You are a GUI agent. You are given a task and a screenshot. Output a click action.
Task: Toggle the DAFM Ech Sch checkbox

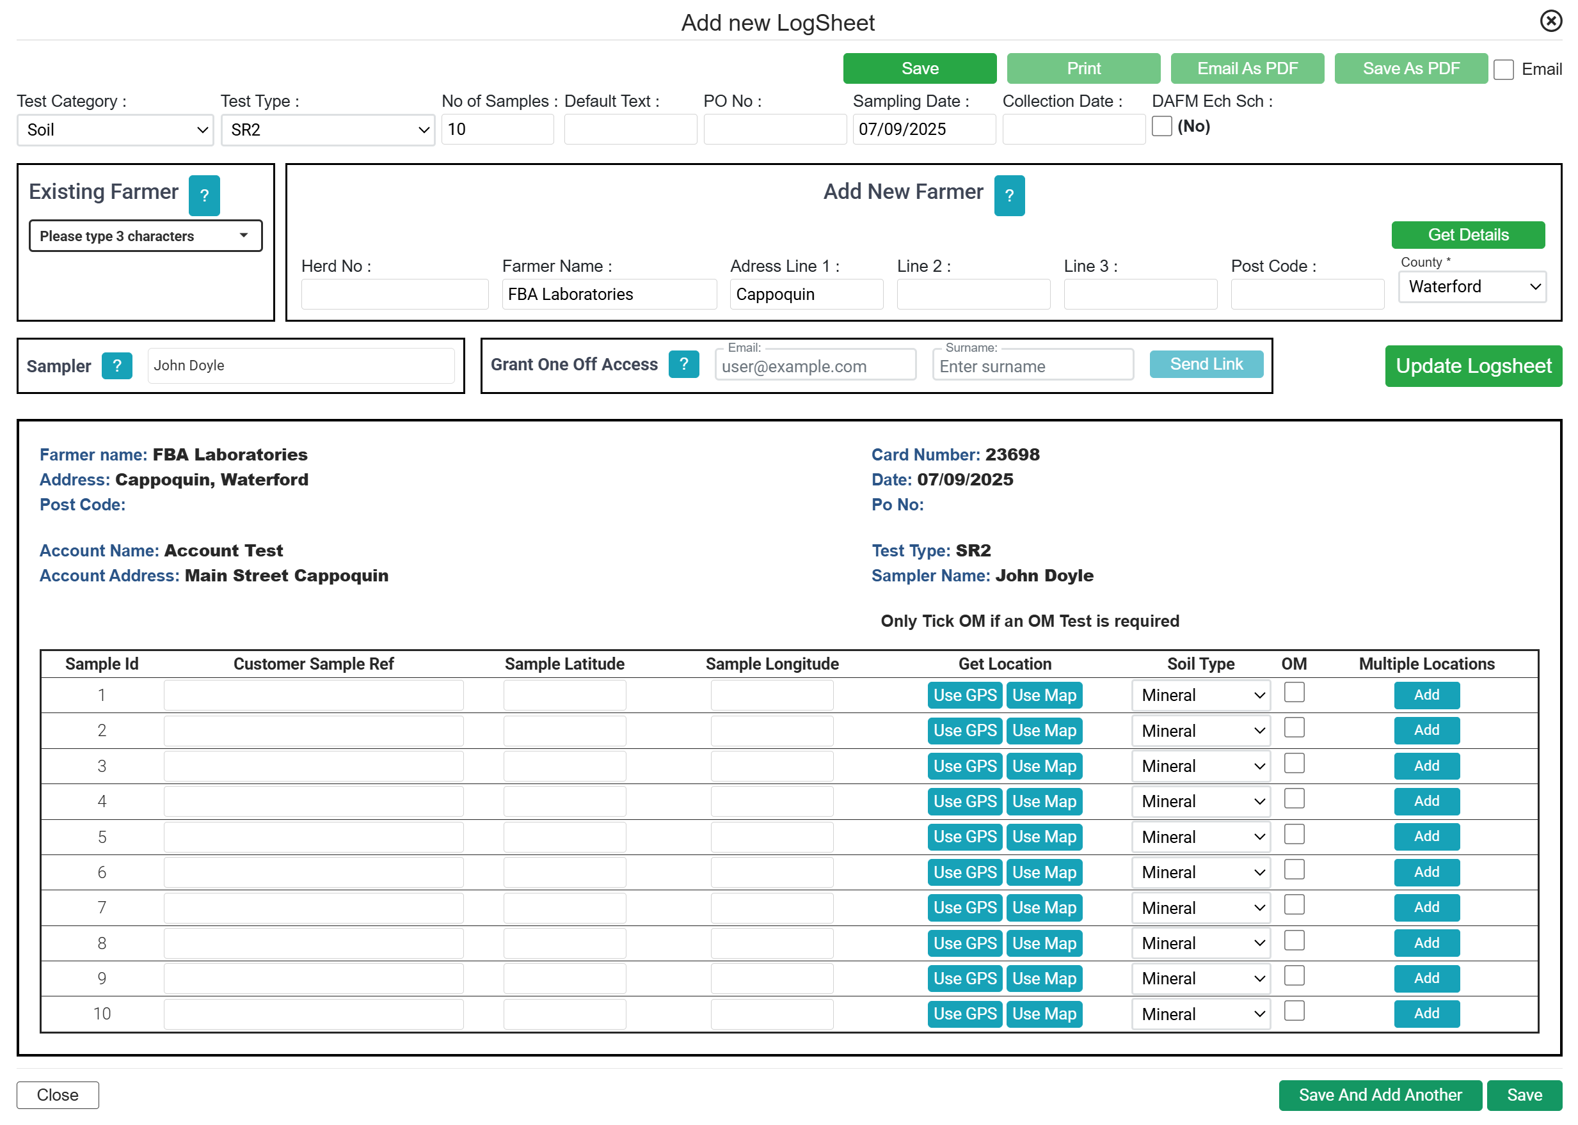point(1161,126)
